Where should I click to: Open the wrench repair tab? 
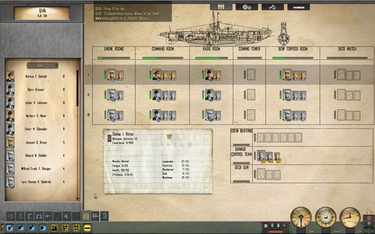[x=272, y=7]
